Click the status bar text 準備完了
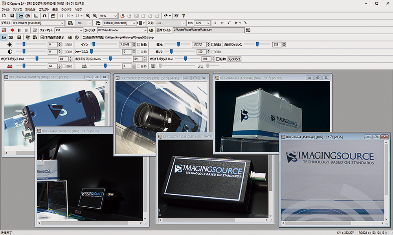Screen dimensions: 393x235 [6, 233]
